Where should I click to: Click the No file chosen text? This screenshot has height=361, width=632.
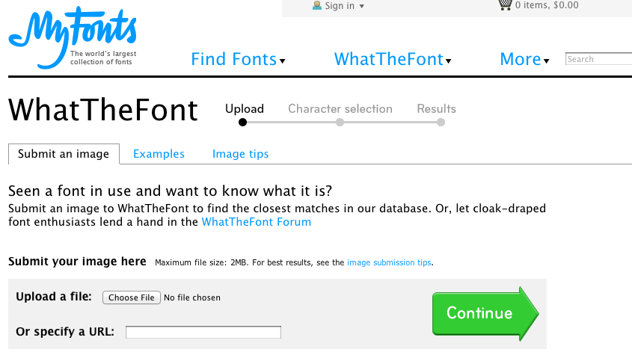192,297
